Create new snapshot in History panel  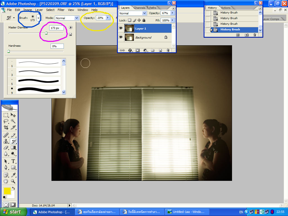pyautogui.click(x=247, y=35)
